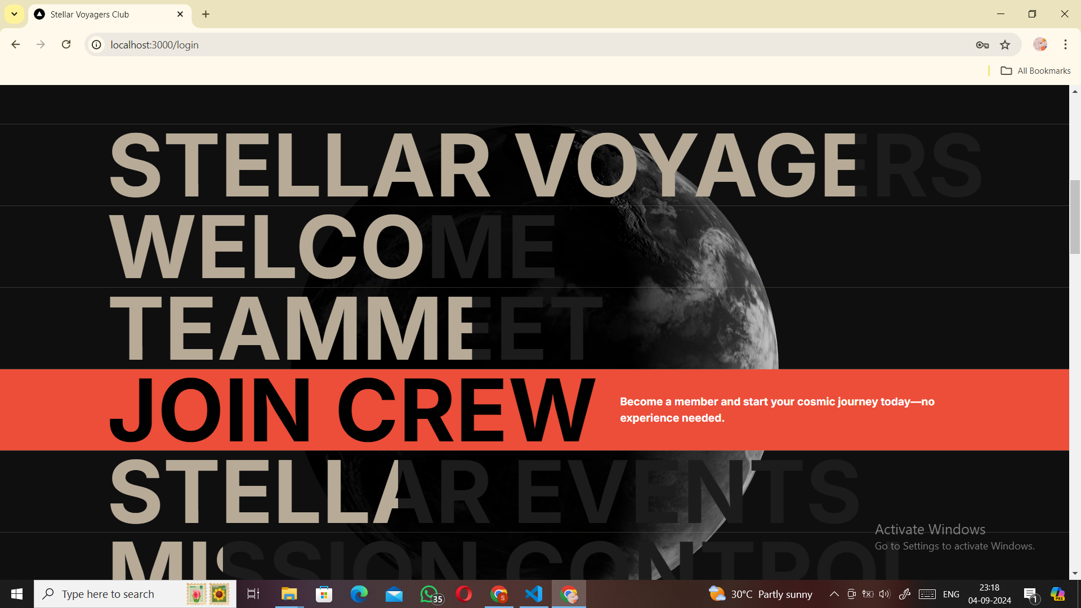The width and height of the screenshot is (1081, 608).
Task: Click the WELCOME menu row
Action: point(332,247)
